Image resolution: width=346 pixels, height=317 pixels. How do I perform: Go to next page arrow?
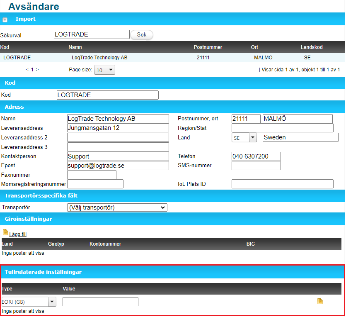pos(37,70)
